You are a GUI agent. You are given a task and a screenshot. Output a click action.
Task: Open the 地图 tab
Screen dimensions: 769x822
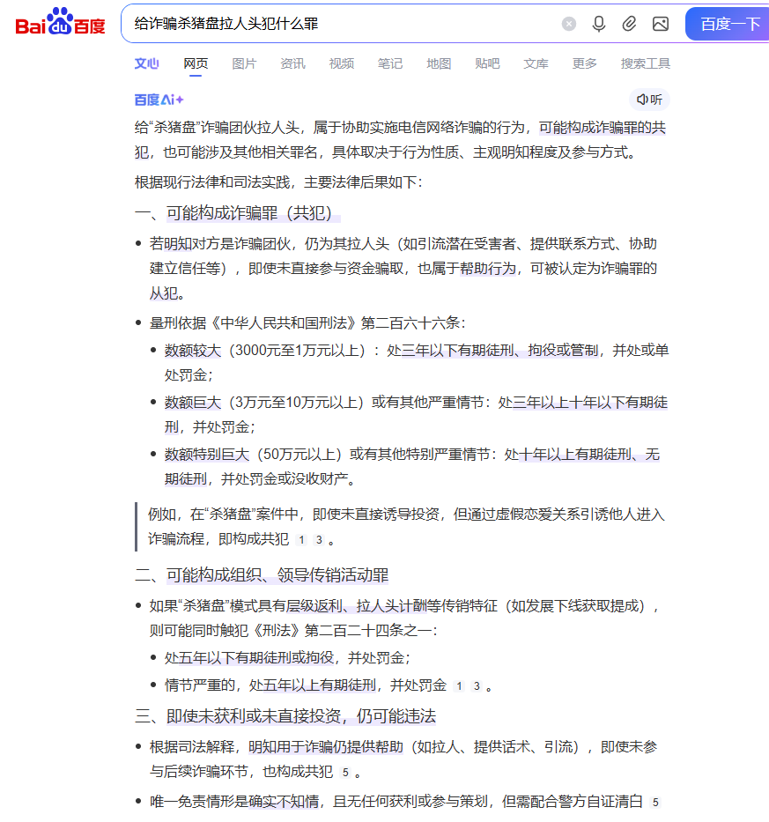(x=439, y=63)
